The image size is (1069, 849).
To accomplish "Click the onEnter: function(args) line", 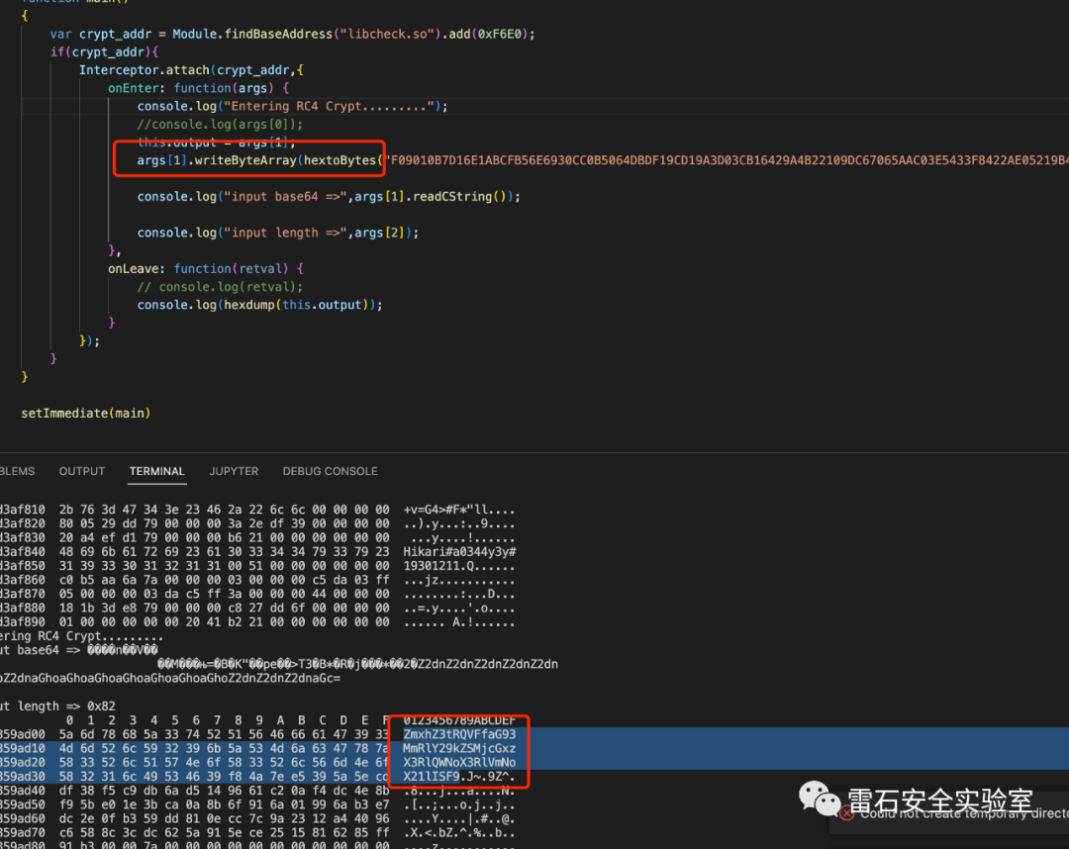I will coord(198,88).
